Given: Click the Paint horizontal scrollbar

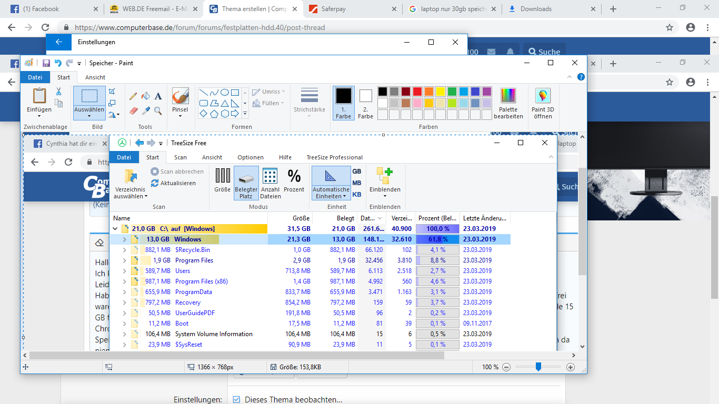Looking at the screenshot, I should point(237,356).
